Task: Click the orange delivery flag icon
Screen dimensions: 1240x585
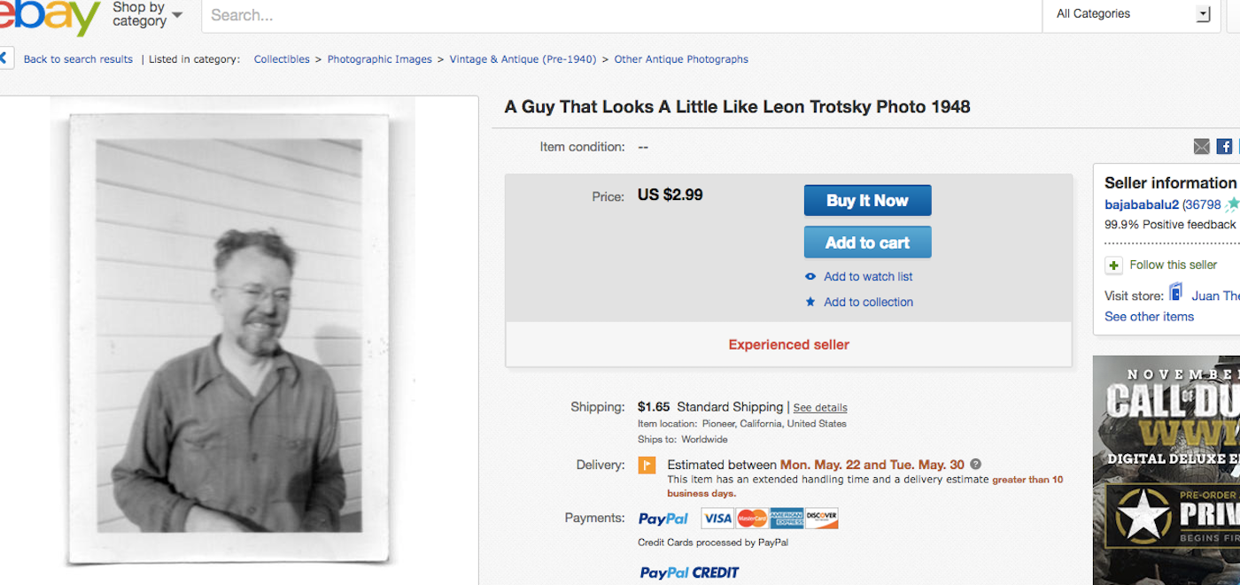Action: pos(647,466)
